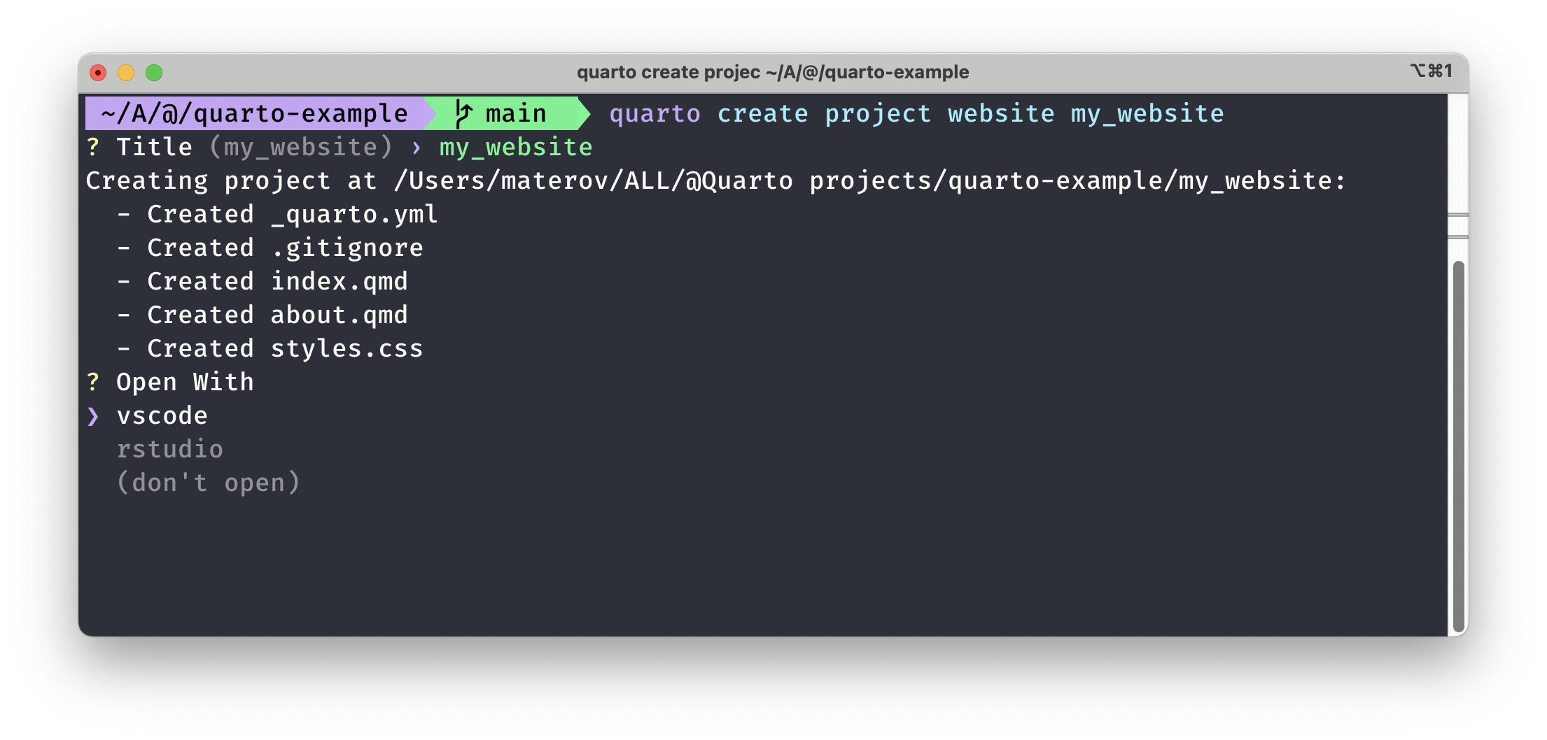This screenshot has height=740, width=1547.
Task: Click the window title text
Action: pos(773,72)
